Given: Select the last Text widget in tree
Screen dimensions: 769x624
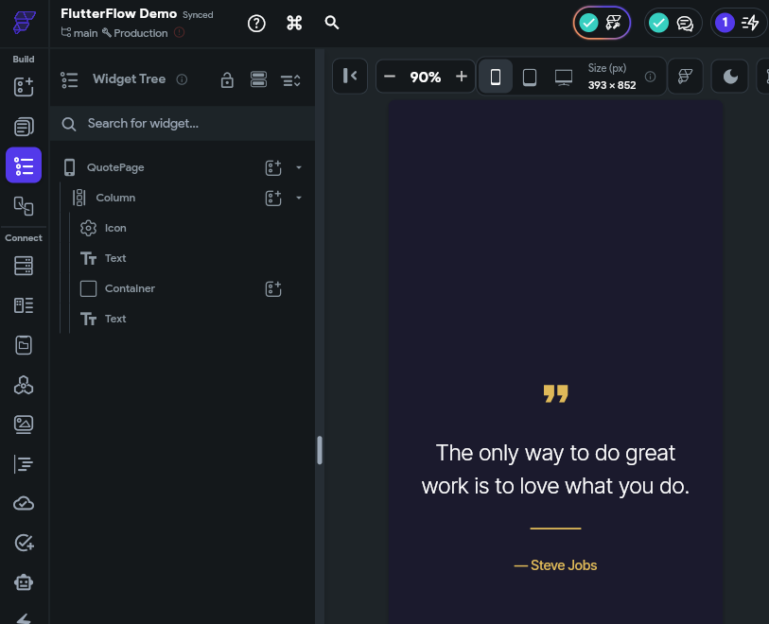Looking at the screenshot, I should click(x=183, y=319).
